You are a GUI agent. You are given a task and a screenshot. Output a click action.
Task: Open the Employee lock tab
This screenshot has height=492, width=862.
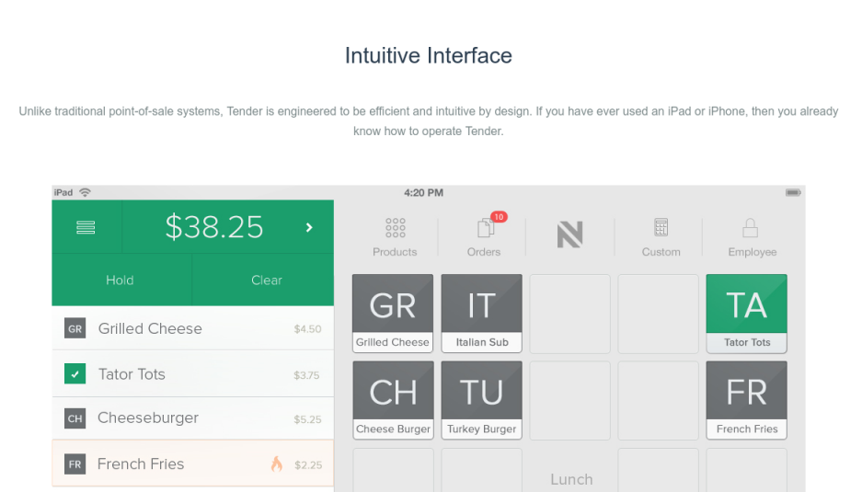click(752, 237)
